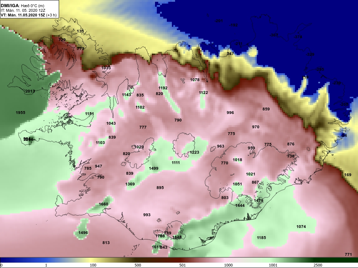The width and height of the screenshot is (358, 268).
Task: Click the 1185 value over the sea
Action: 261,238
